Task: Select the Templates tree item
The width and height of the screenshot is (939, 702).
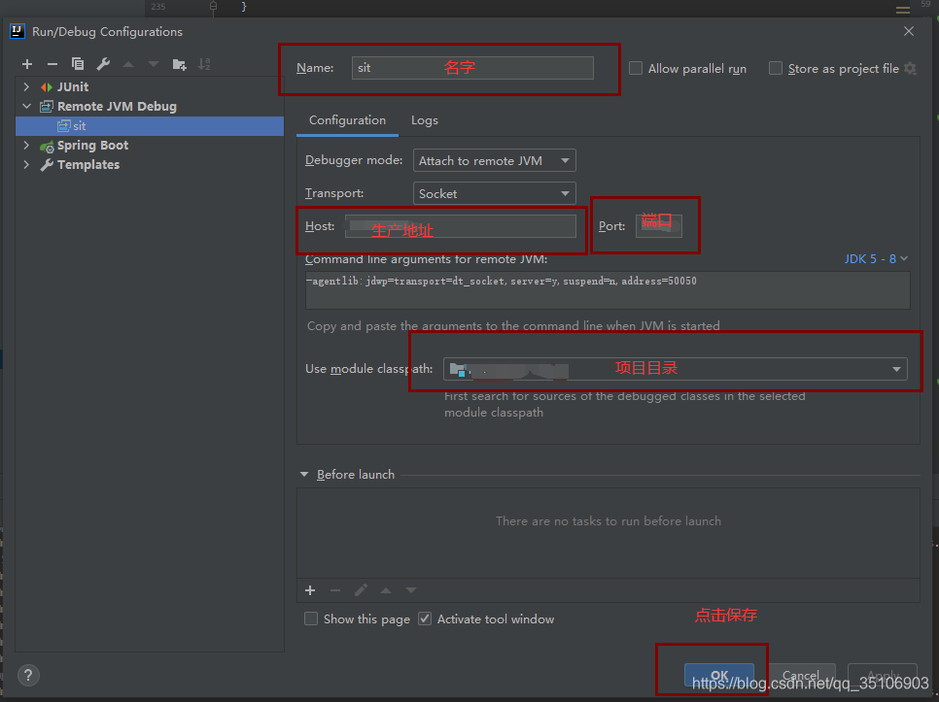Action: pyautogui.click(x=88, y=164)
